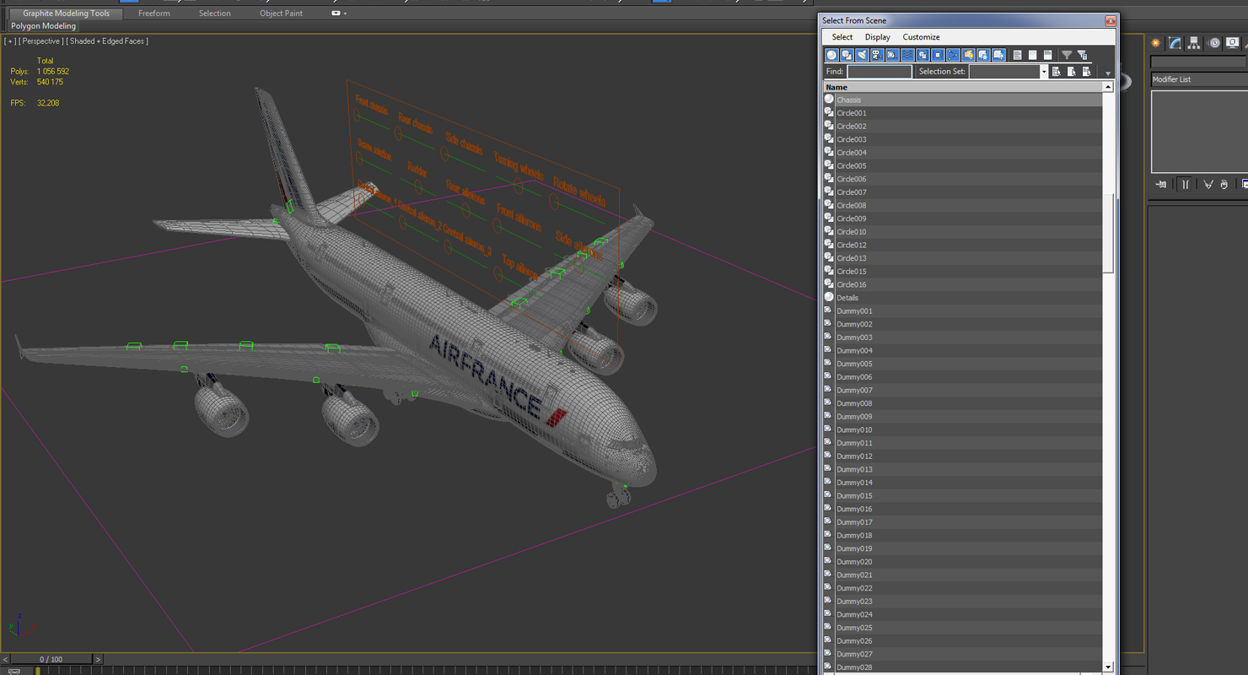Screen dimensions: 1248x675
Task: Click the Chassis row object icon
Action: tap(829, 100)
